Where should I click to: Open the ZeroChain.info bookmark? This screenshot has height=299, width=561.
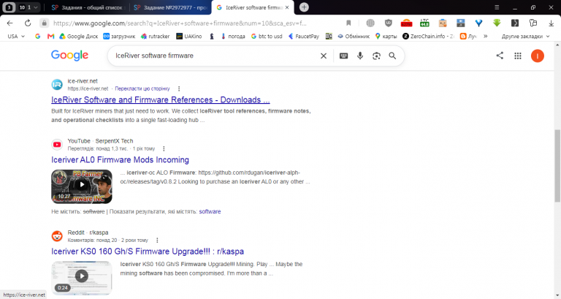point(428,36)
